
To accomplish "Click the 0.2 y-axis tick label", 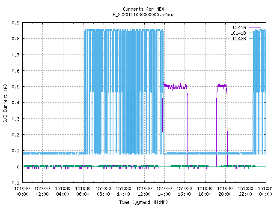I will (15, 135).
